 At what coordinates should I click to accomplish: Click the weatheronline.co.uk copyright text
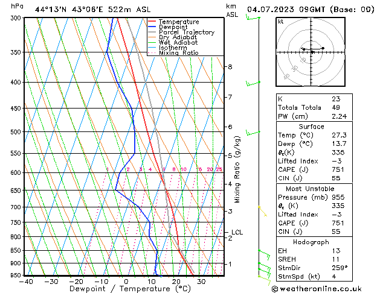[x=317, y=289]
